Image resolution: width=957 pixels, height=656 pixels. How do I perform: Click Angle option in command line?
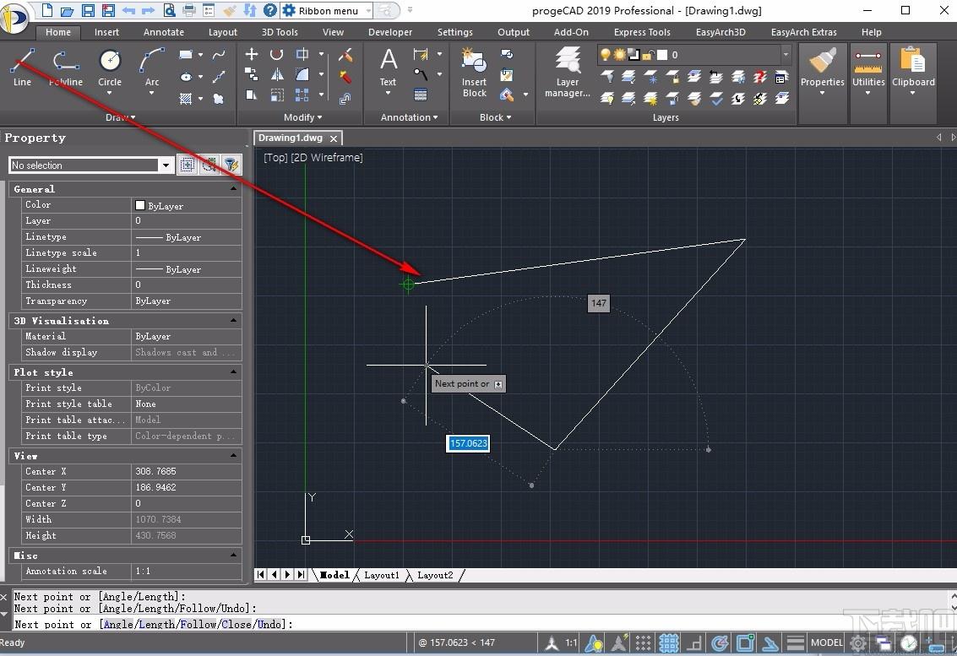click(119, 624)
